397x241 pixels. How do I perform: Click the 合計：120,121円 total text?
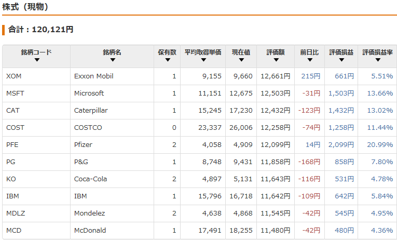coord(41,30)
